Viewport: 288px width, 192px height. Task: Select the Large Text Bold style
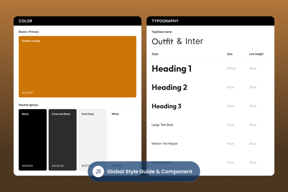pos(162,125)
